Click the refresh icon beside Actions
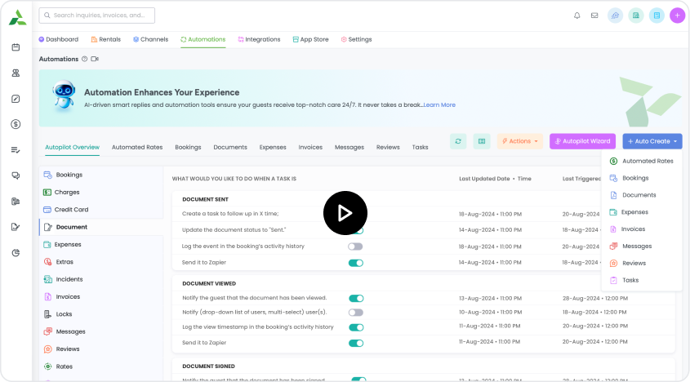Screen dimensions: 690x382 [458, 141]
